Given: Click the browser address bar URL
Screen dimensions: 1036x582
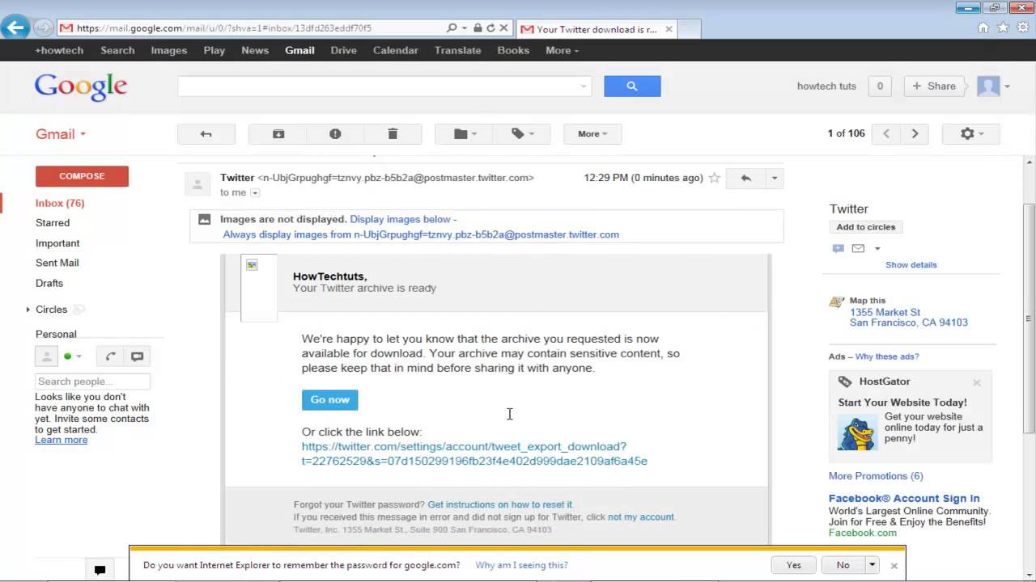Looking at the screenshot, I should [x=224, y=27].
